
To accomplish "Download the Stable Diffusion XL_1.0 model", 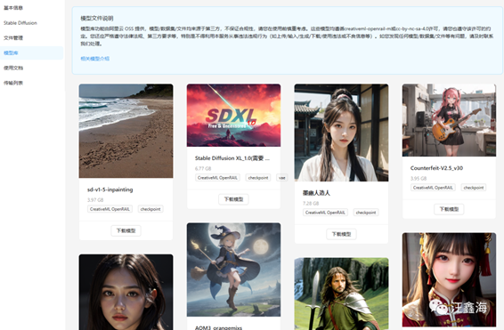I will pos(233,199).
